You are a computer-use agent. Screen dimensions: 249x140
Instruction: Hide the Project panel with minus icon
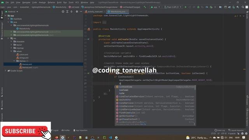click(x=81, y=12)
